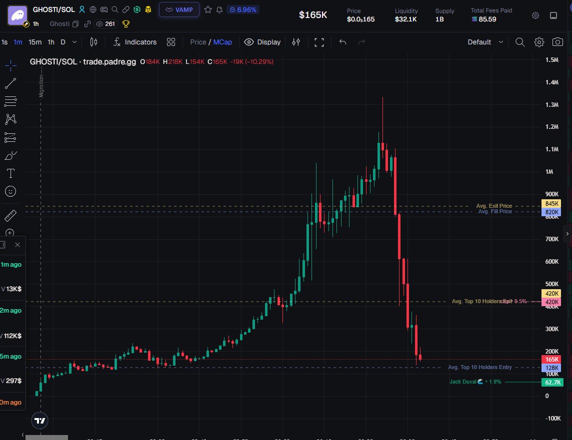Select the brush drawing tool
Screen dimensions: 572x440
[10, 155]
